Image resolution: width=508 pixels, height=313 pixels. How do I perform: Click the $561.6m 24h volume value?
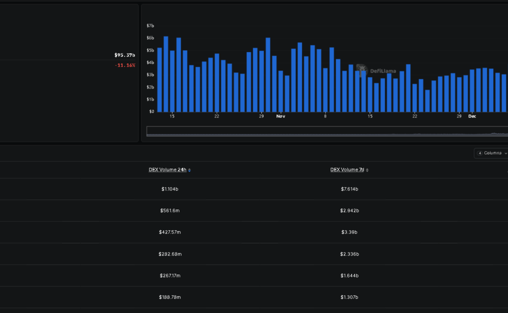point(170,210)
